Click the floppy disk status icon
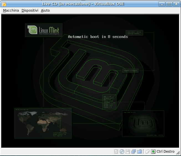Image resolution: width=181 pixels, height=156 pixels. click(x=128, y=152)
